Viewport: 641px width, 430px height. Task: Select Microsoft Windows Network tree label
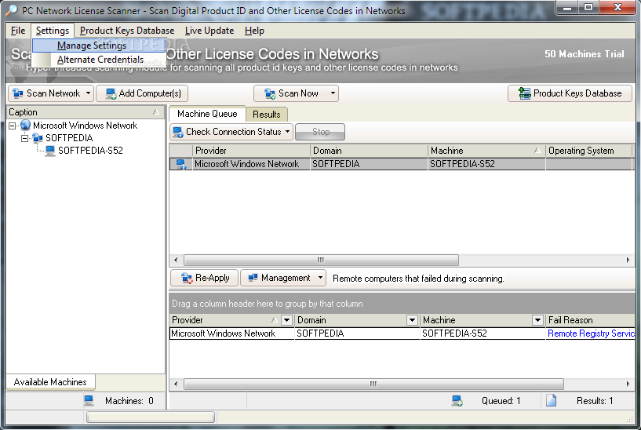coord(85,126)
